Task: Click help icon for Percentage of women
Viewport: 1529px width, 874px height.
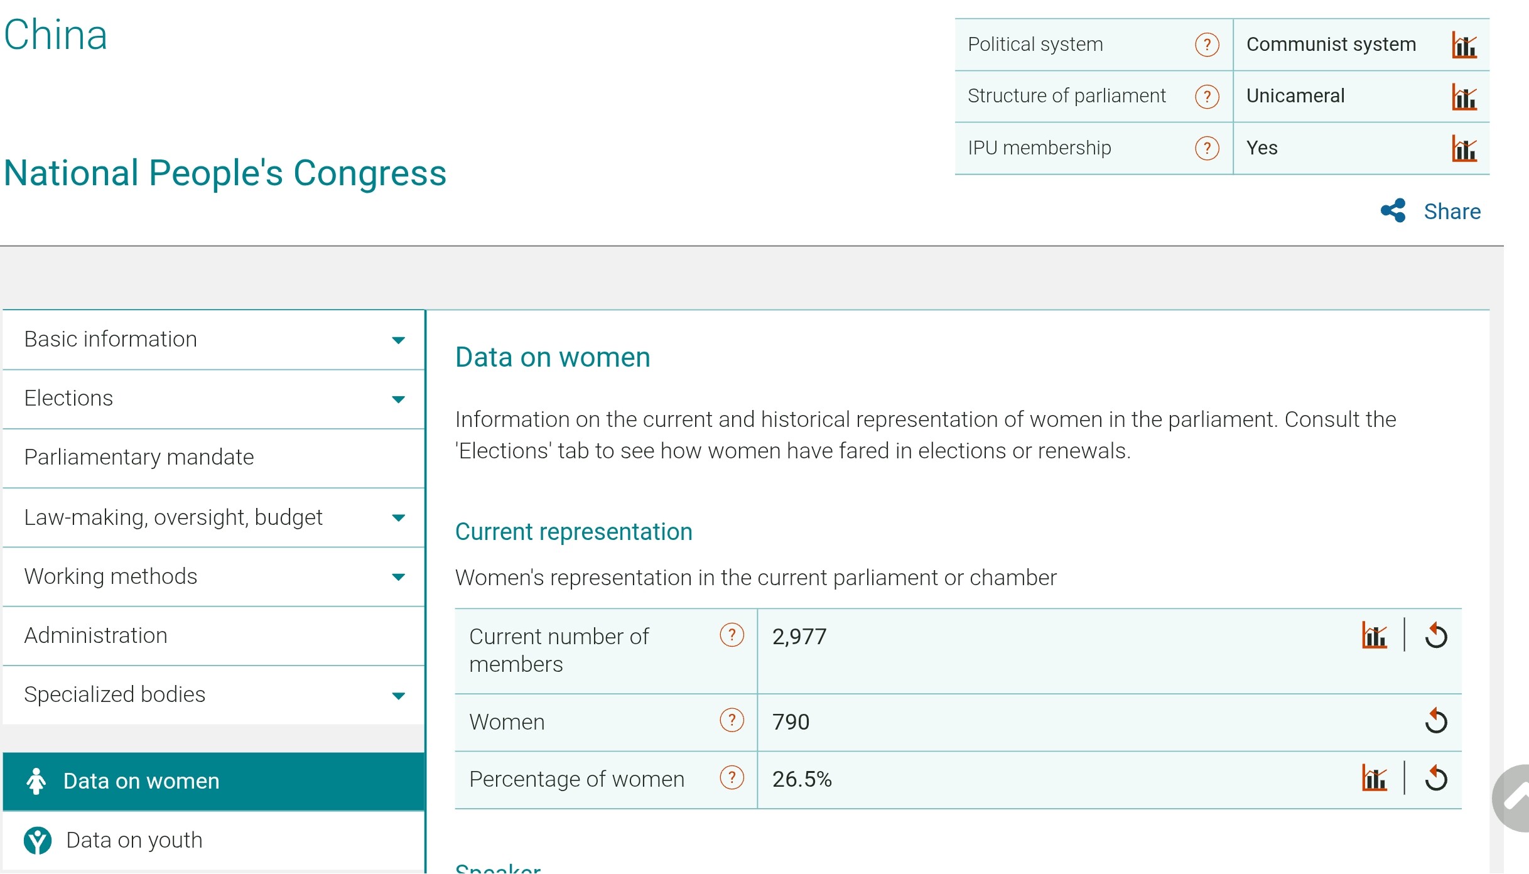Action: coord(732,778)
